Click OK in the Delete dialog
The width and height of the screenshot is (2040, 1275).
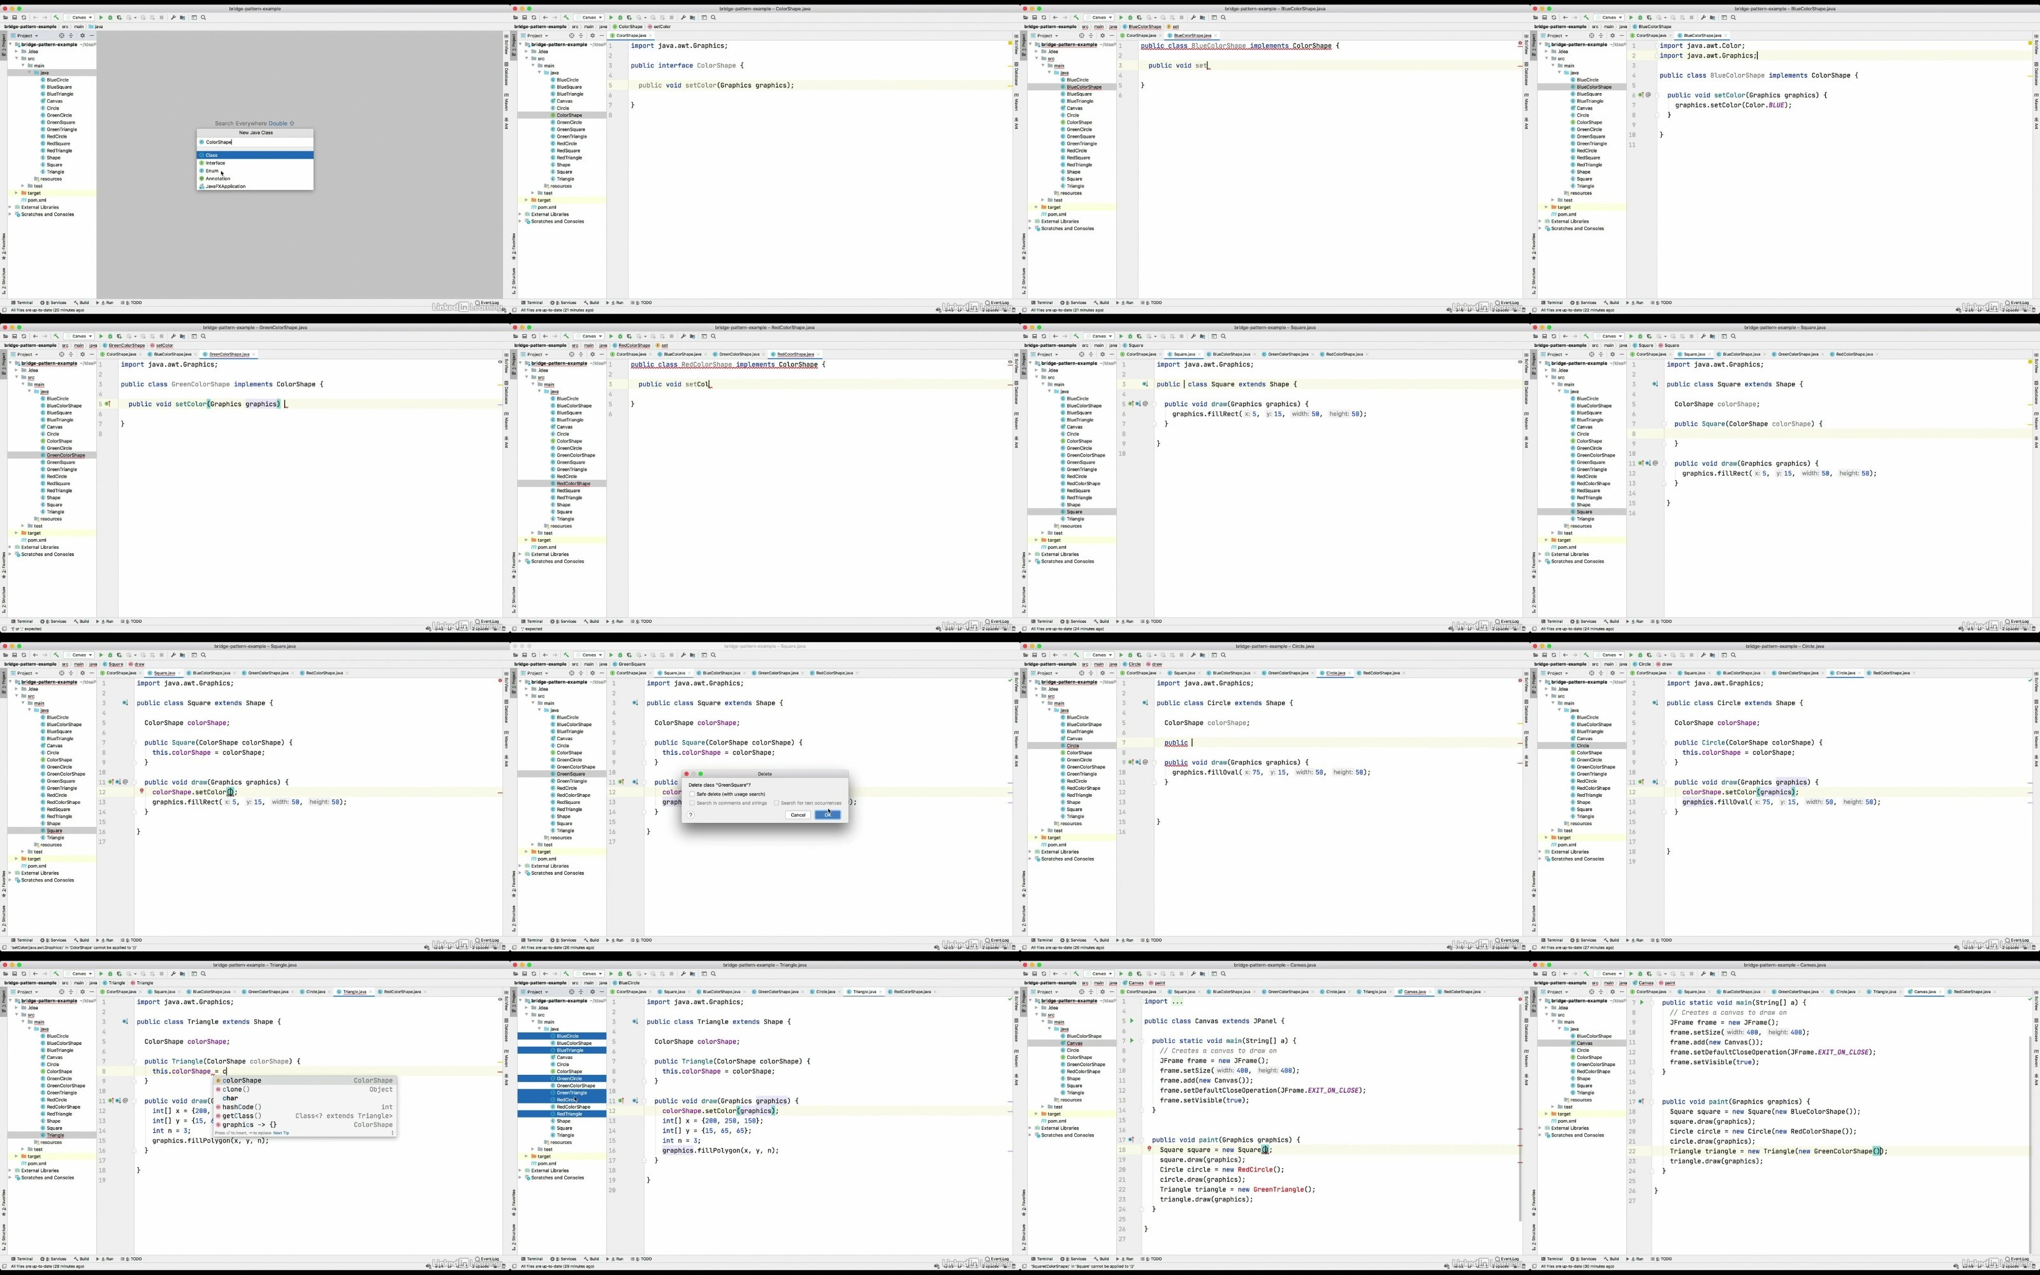pyautogui.click(x=827, y=815)
